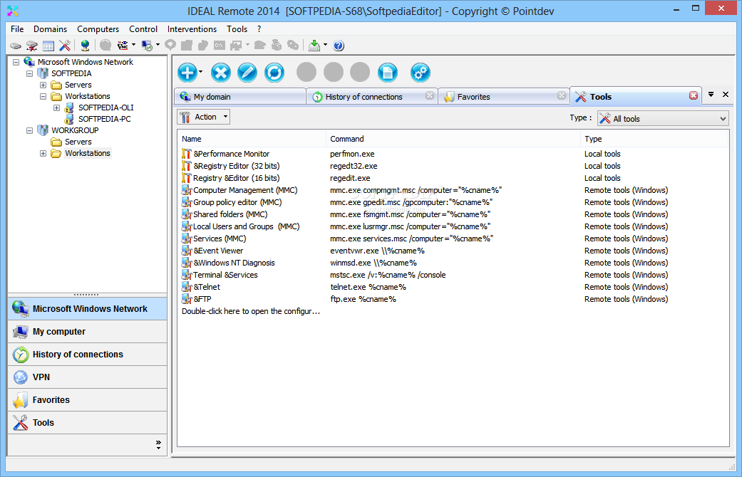Expand Servers folder under SOFTPEDIA
Screen dimensions: 742x477
coord(43,85)
